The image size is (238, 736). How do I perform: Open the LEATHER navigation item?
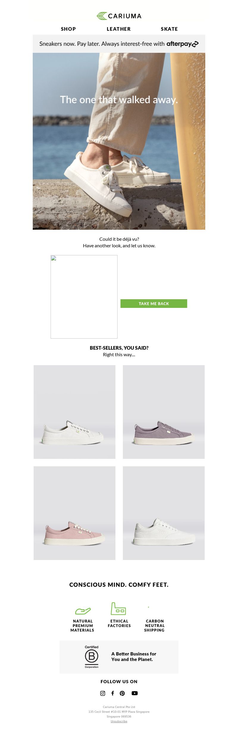click(x=119, y=29)
